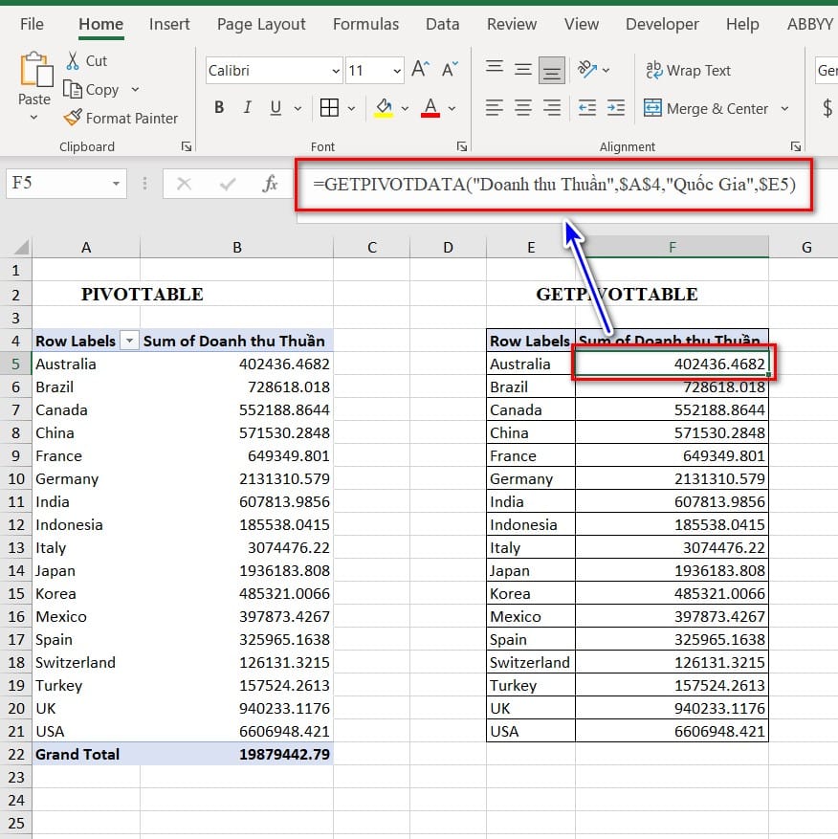Screen dimensions: 838x839
Task: Switch to the Developer tab
Action: coord(662,24)
